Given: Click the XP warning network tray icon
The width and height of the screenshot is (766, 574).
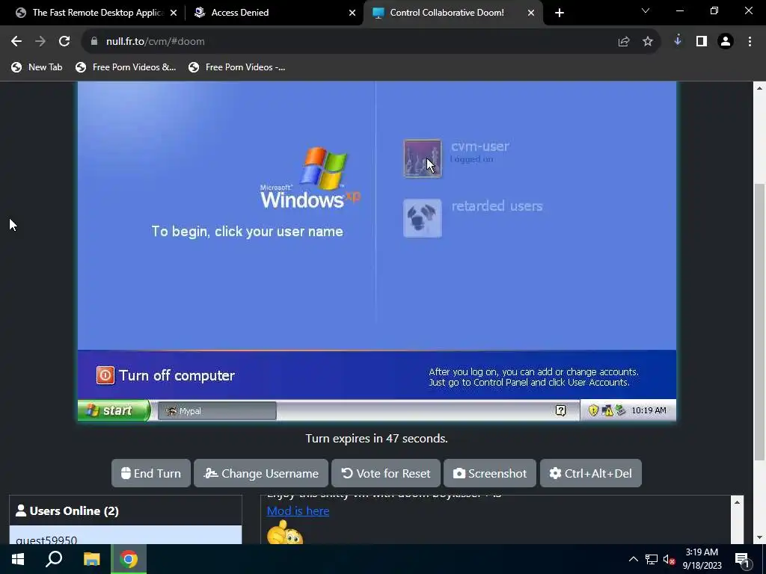Looking at the screenshot, I should click(x=607, y=410).
